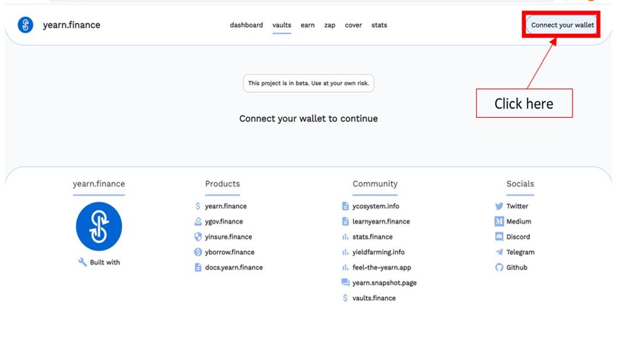This screenshot has width=618, height=362.
Task: Click the dollar icon next to yearn.finance product
Action: 198,206
